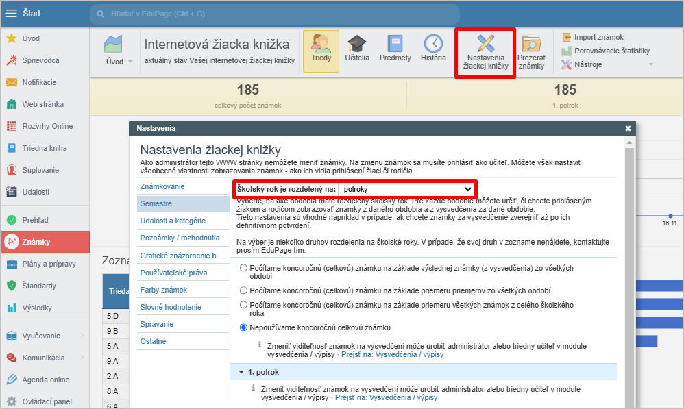This screenshot has width=684, height=409.
Task: Click the Štart label in header
Action: pos(32,14)
